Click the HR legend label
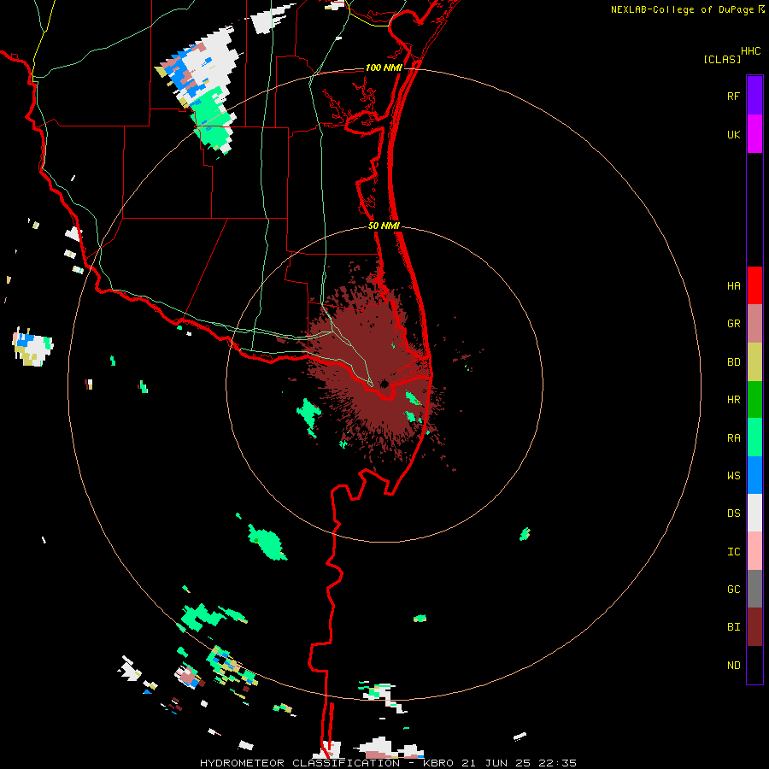The image size is (769, 769). point(733,400)
